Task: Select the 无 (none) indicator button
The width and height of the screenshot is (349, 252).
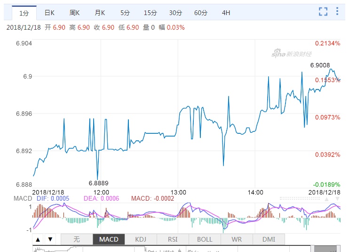Action: pyautogui.click(x=77, y=239)
